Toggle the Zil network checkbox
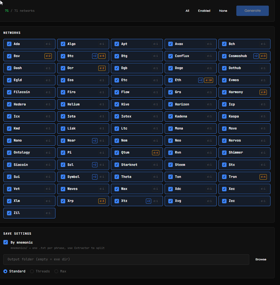 click(x=9, y=213)
